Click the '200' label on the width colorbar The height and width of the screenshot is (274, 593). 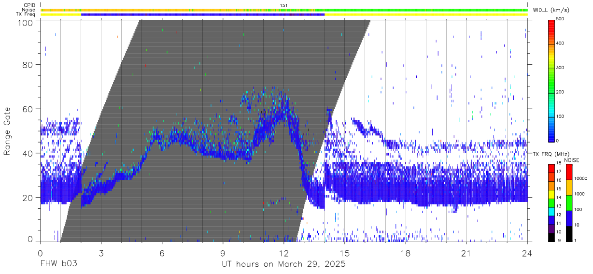[x=561, y=92]
